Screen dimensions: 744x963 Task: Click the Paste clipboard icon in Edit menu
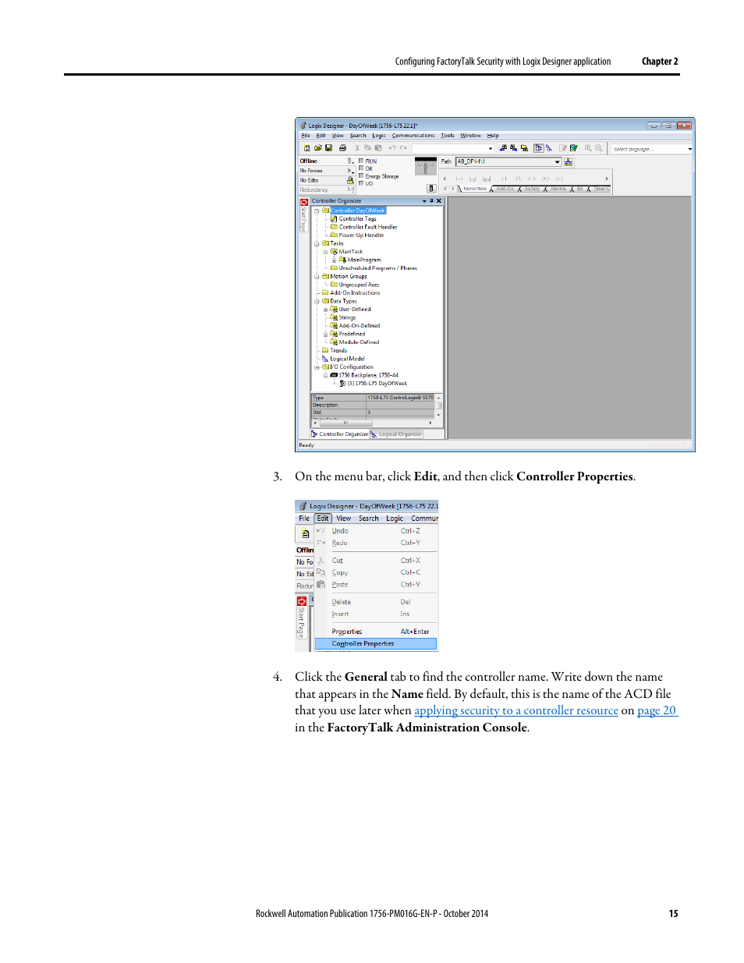click(321, 584)
